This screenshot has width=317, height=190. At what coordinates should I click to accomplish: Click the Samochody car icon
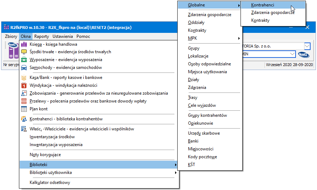click(24, 67)
